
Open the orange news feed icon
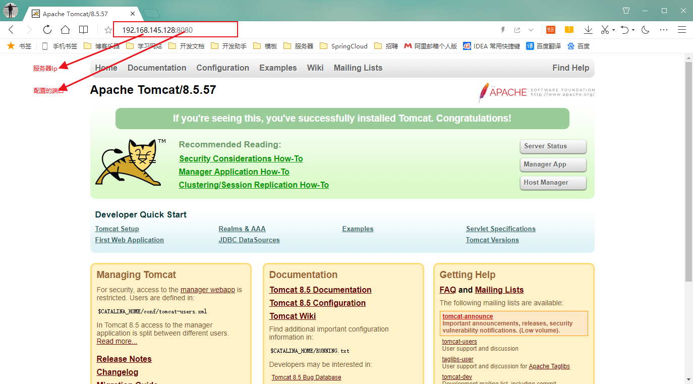(551, 30)
